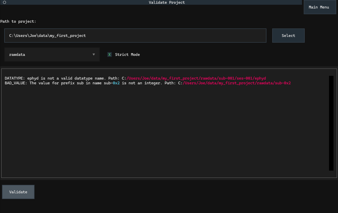The image size is (338, 213).
Task: Click the 'Strict Mode' label text
Action: click(x=127, y=54)
